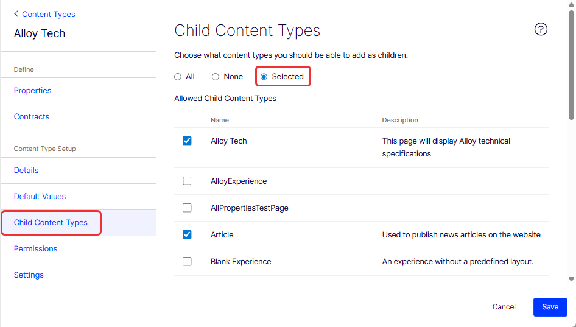Open Default Values page
Screen dimensions: 576x327
tap(40, 197)
